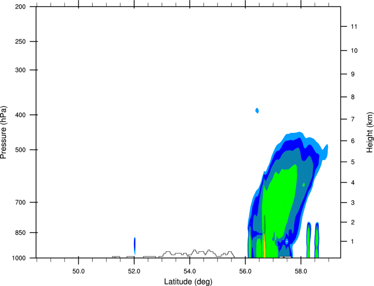Click pressure tick label 1000
Image resolution: width=374 pixels, height=286 pixels.
coord(18,258)
